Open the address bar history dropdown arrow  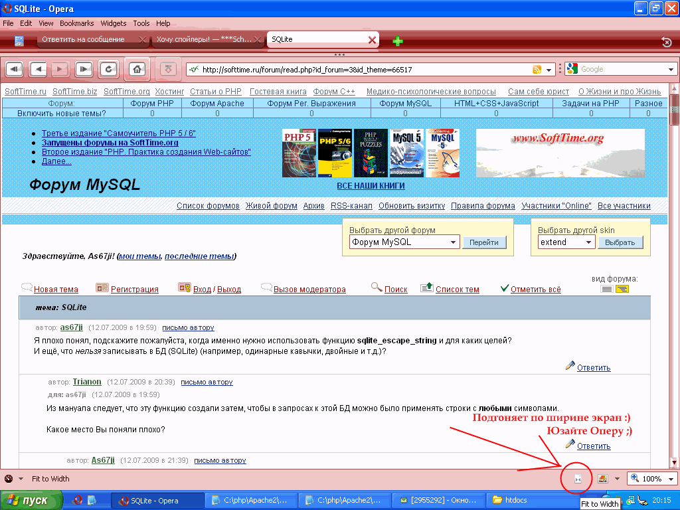tap(549, 70)
